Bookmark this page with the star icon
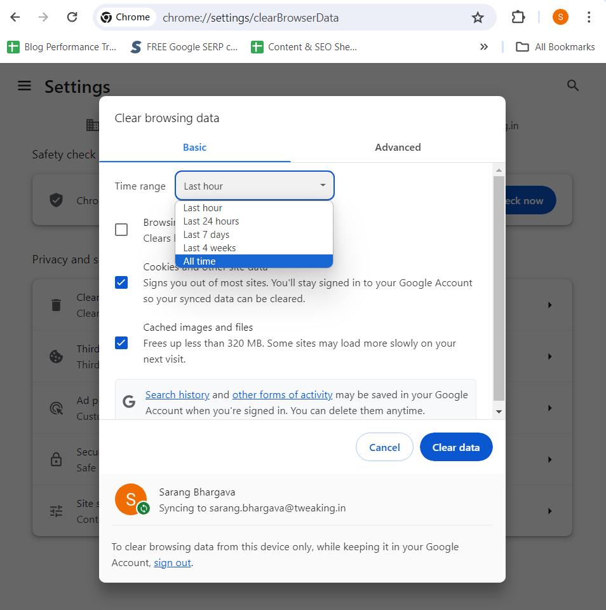The height and width of the screenshot is (610, 606). (478, 17)
